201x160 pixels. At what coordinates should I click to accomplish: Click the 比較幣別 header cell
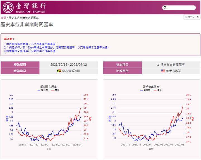(x=123, y=71)
